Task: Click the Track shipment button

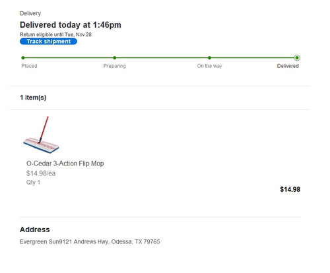Action: coord(48,42)
